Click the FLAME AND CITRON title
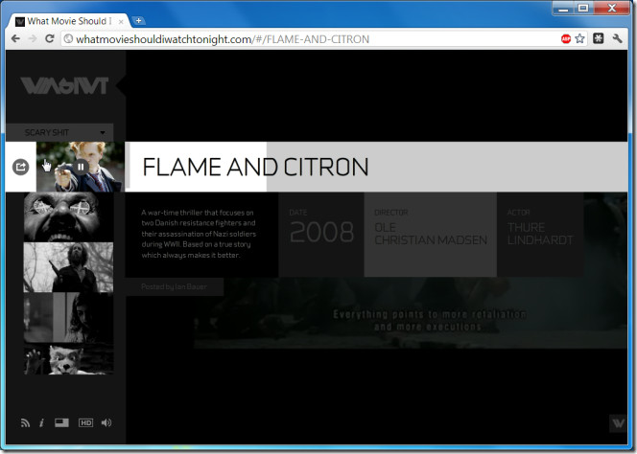This screenshot has width=637, height=454. coord(255,167)
